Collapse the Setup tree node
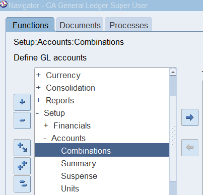The width and height of the screenshot is (203, 195). tap(37, 113)
